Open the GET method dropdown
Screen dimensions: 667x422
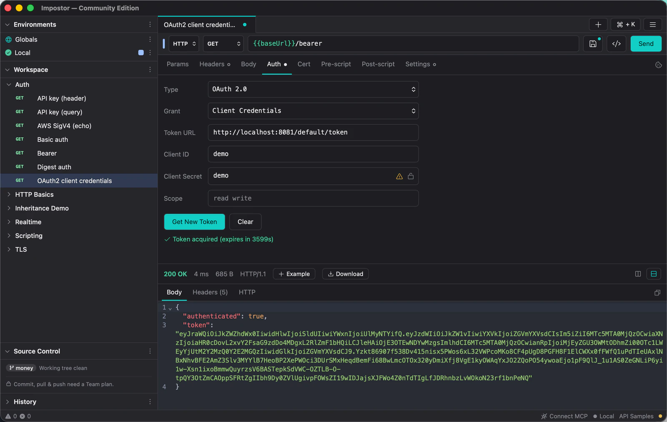[x=223, y=44]
